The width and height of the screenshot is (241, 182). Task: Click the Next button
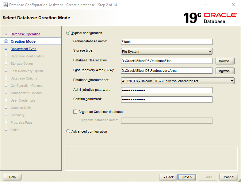pos(187,177)
